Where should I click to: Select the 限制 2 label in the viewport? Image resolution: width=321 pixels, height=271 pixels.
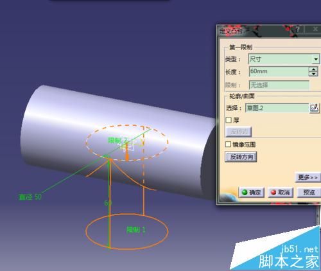click(117, 141)
